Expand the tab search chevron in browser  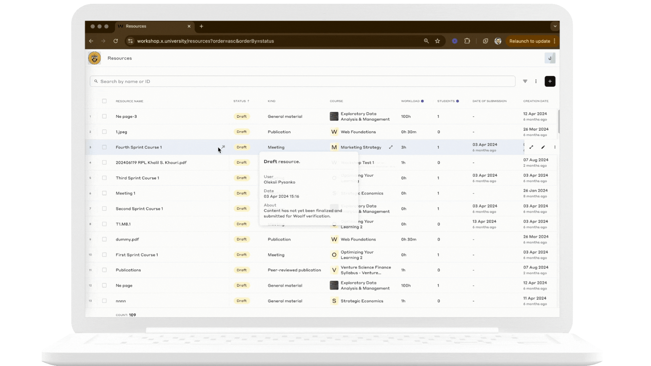coord(555,26)
